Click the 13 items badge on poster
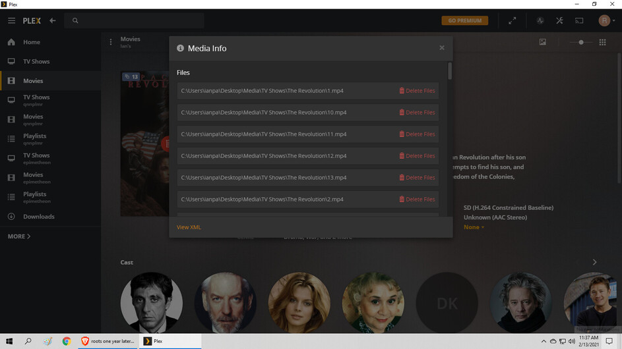 click(131, 77)
